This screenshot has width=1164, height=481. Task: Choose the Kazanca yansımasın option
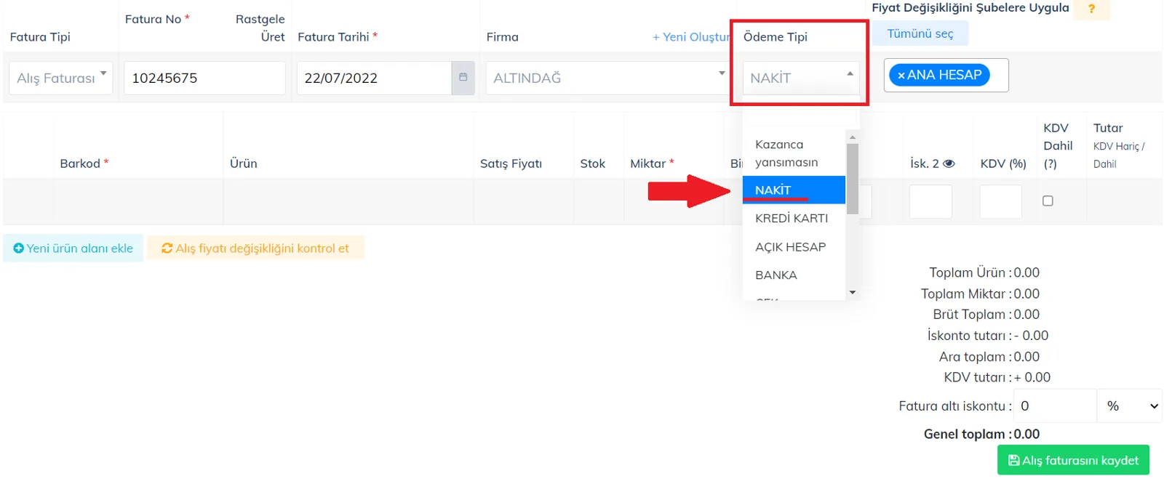point(794,153)
